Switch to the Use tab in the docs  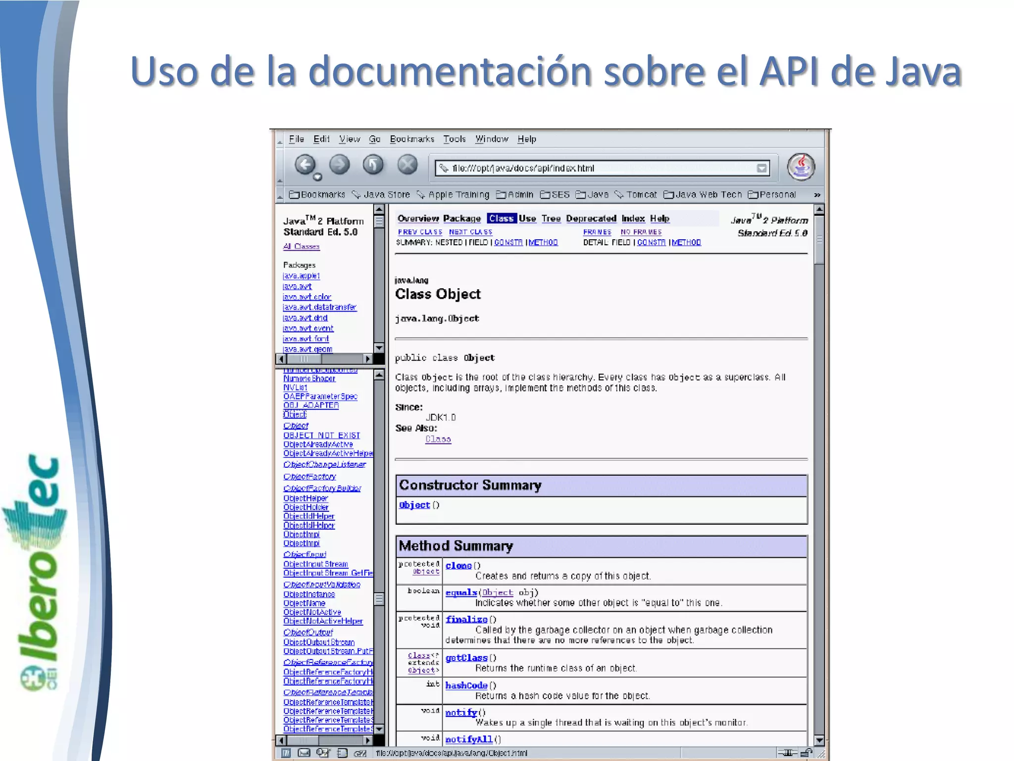pos(527,218)
